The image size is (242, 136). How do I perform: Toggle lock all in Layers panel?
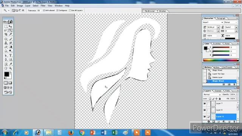[x=220, y=99]
